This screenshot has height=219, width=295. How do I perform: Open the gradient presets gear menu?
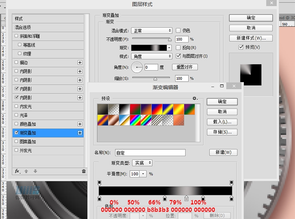(194, 98)
